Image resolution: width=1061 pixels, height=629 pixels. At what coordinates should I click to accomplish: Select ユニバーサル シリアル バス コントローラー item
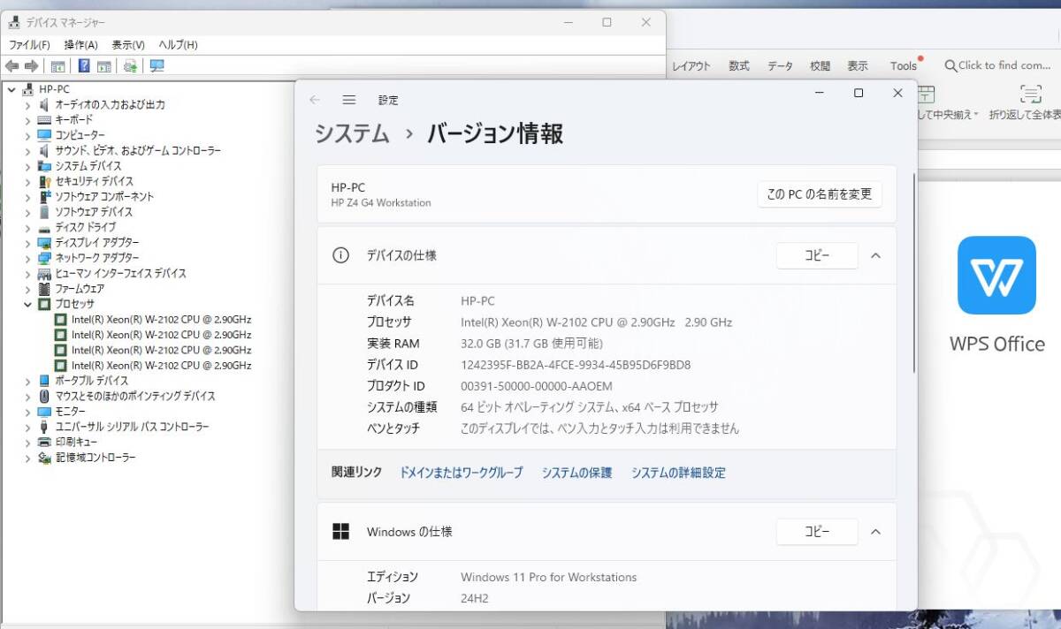[x=132, y=427]
